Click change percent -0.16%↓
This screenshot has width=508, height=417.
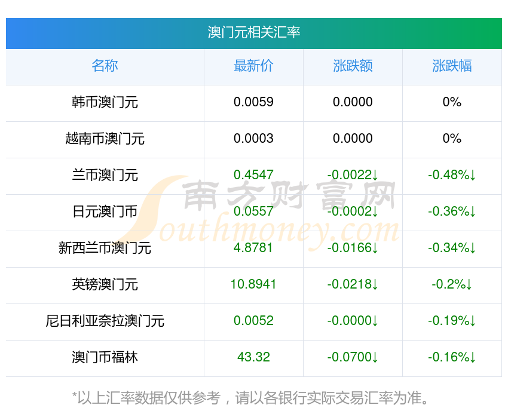point(452,357)
